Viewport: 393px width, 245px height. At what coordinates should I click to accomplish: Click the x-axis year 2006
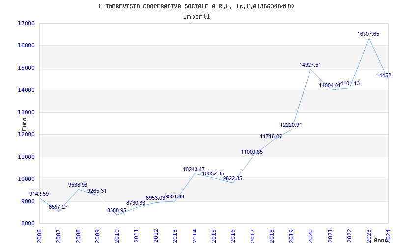click(39, 236)
